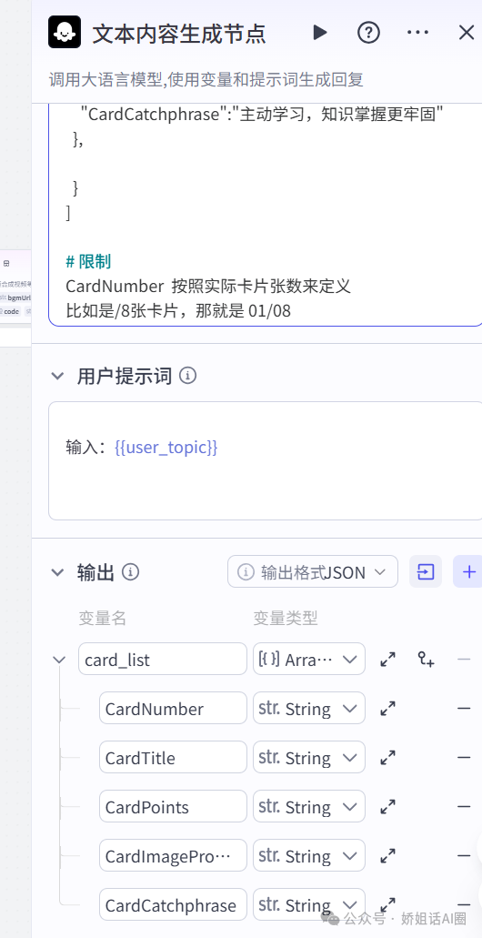482x938 pixels.
Task: Open the help question-mark icon
Action: pos(368,33)
